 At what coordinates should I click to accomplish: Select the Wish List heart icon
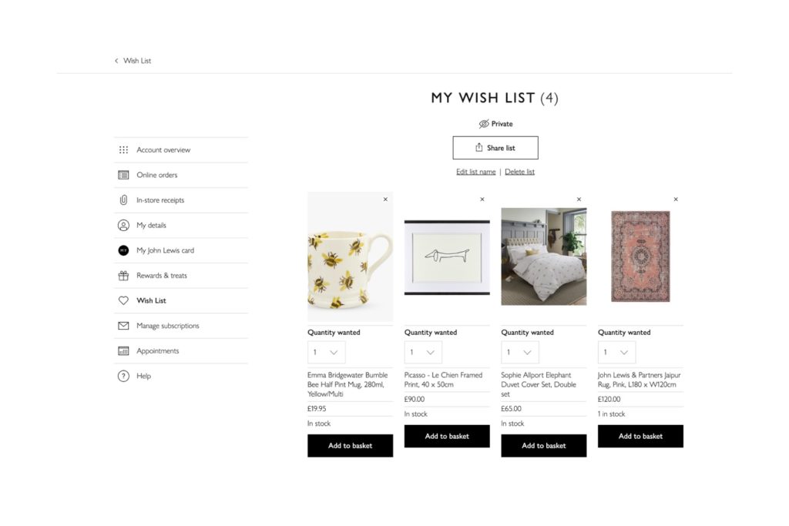pos(123,300)
